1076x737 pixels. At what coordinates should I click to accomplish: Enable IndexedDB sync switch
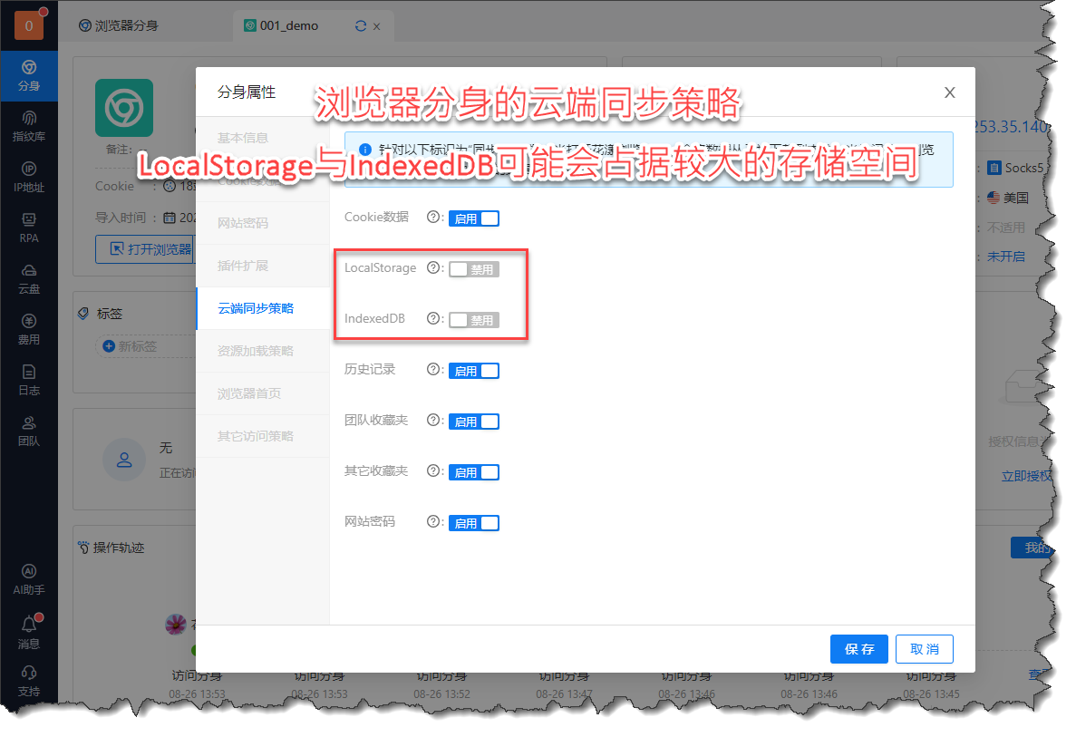click(x=474, y=320)
